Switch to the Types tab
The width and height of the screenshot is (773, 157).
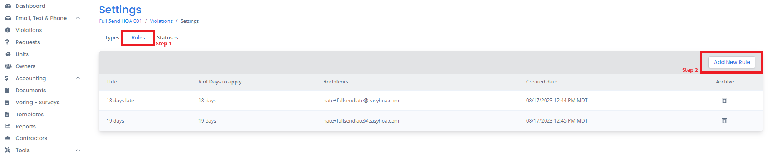(112, 38)
